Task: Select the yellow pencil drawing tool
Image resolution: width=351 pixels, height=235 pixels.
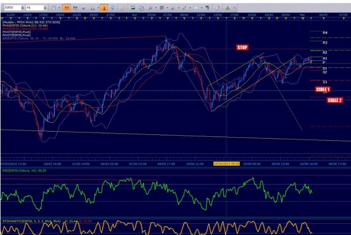Action: (123, 8)
